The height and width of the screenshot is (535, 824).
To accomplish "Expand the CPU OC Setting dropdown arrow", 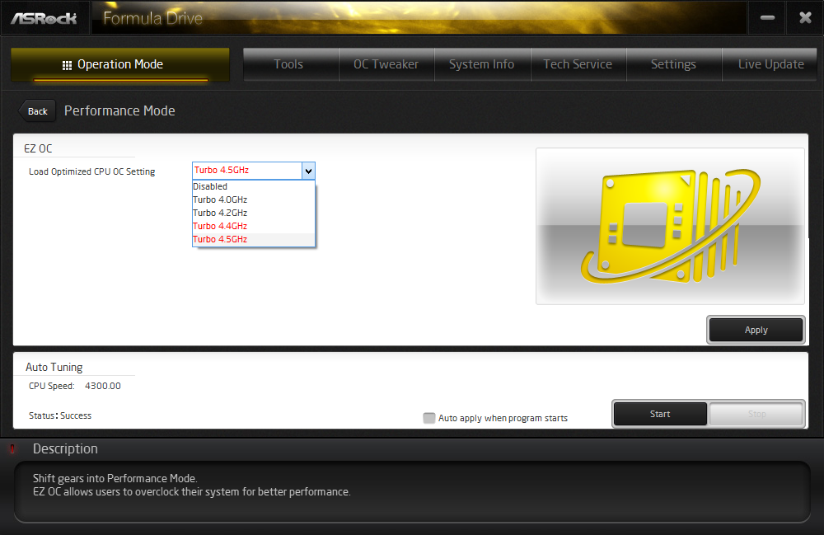I will pyautogui.click(x=308, y=171).
